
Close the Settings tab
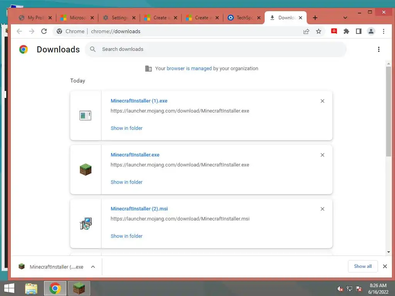point(134,18)
